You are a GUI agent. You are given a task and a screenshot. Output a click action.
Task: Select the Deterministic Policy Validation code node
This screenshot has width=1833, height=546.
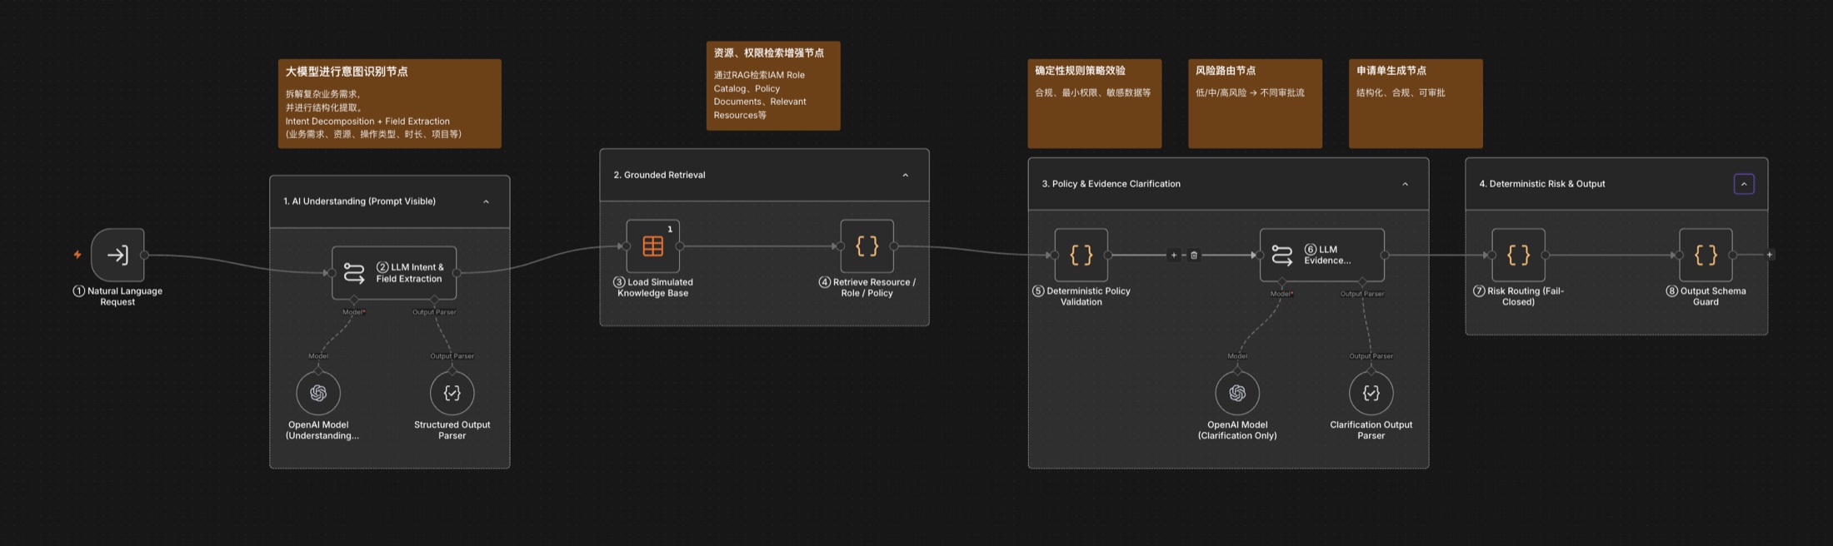click(1081, 255)
